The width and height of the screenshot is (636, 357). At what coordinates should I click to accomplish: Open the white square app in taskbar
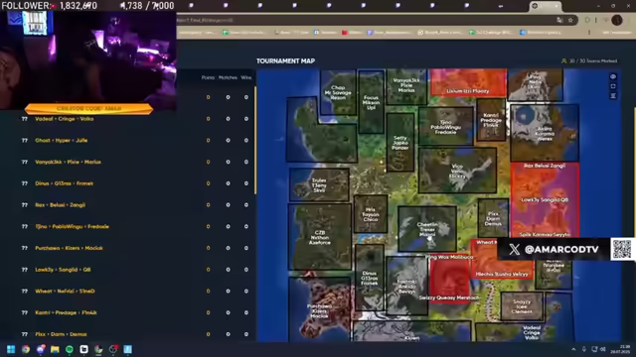coord(83,349)
